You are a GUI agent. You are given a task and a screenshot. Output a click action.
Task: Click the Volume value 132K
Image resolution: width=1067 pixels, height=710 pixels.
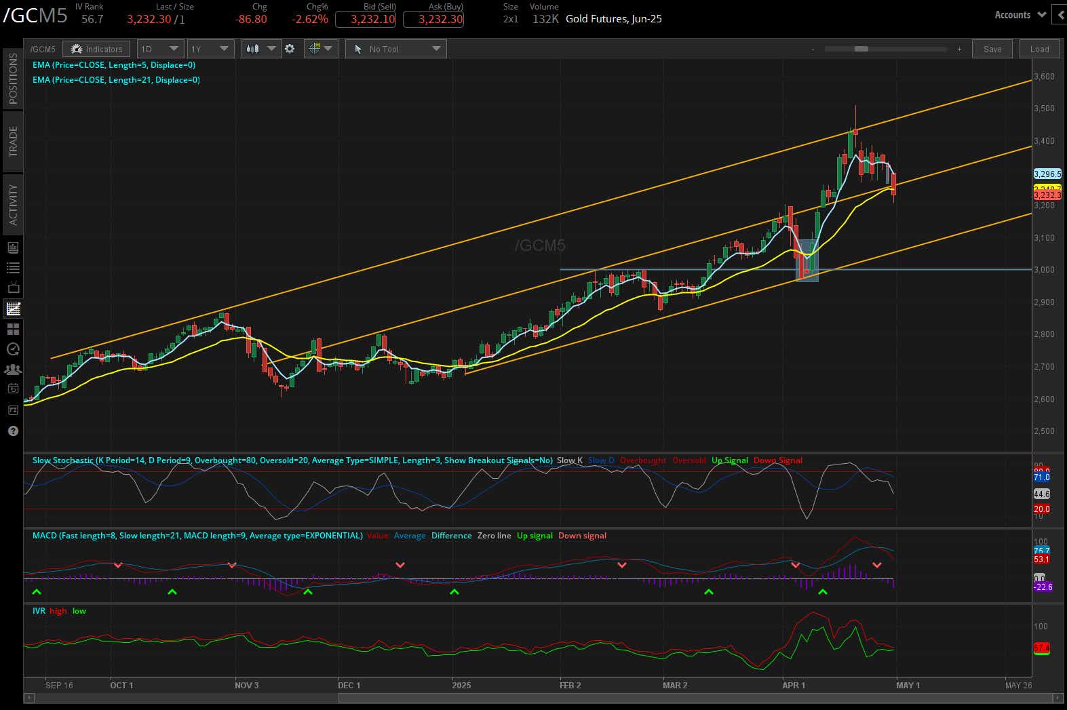pos(545,19)
